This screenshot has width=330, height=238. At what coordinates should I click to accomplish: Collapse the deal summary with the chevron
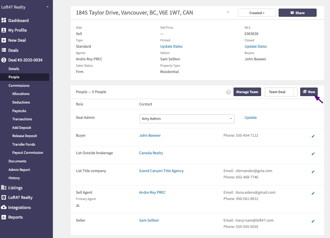point(228,12)
